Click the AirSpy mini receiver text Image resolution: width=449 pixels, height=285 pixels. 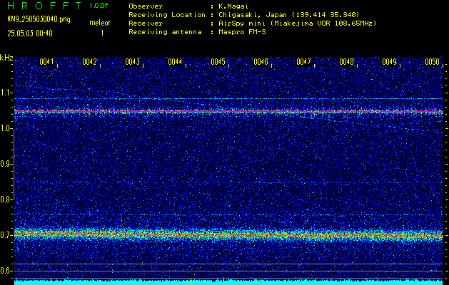(x=298, y=24)
